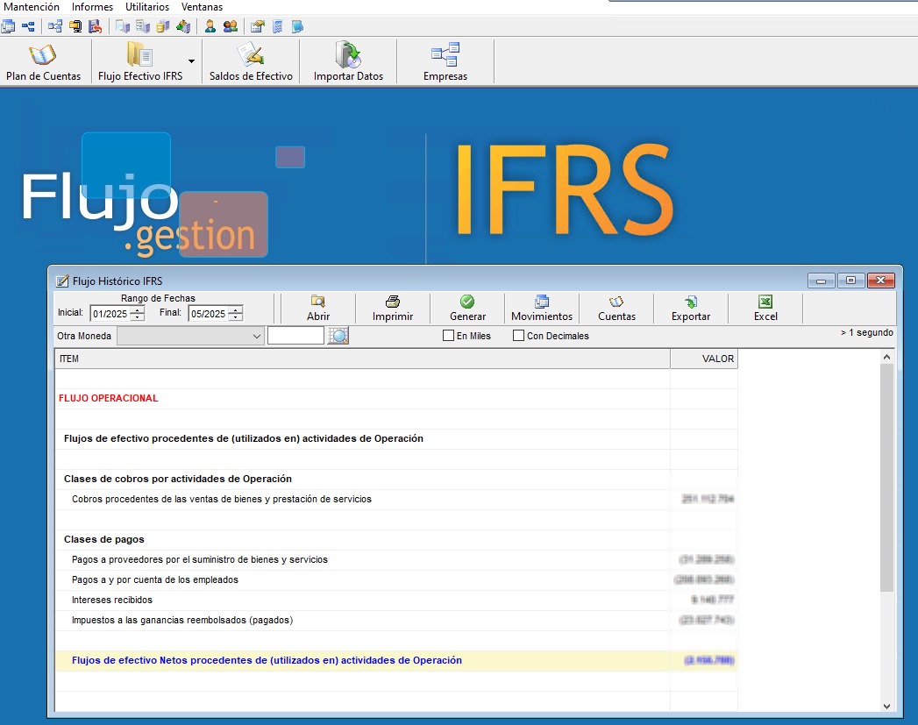
Task: Select the Pagos a proveedores row
Action: click(x=396, y=560)
